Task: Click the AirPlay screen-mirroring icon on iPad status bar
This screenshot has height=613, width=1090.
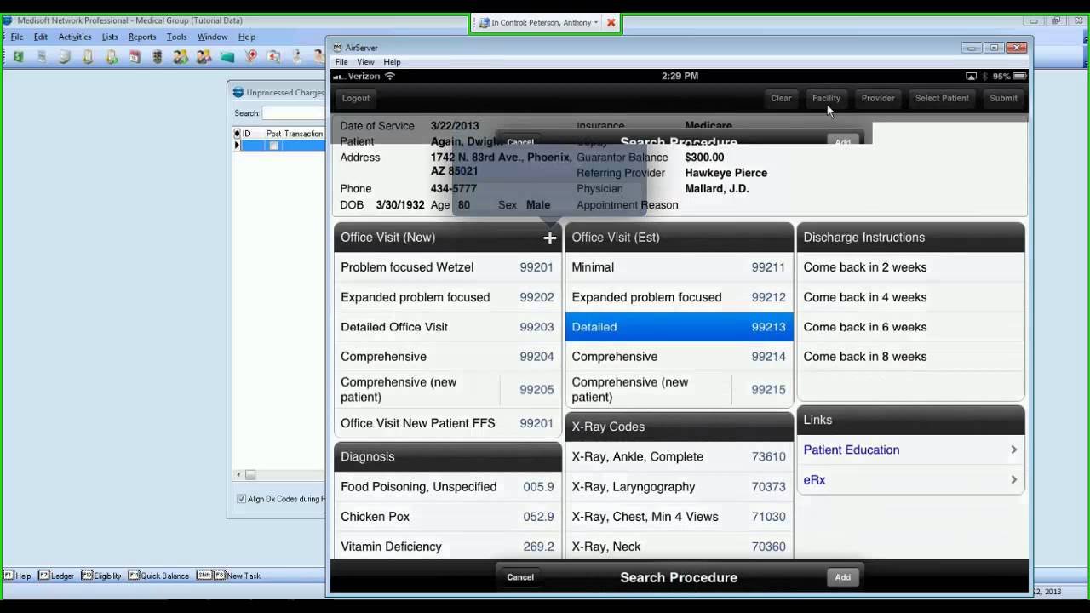Action: [971, 76]
